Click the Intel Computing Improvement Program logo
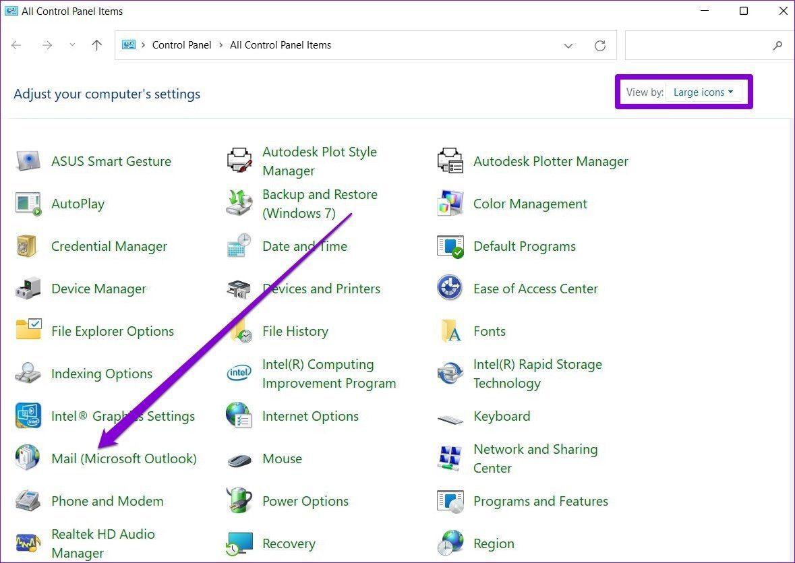This screenshot has width=795, height=563. coord(239,374)
